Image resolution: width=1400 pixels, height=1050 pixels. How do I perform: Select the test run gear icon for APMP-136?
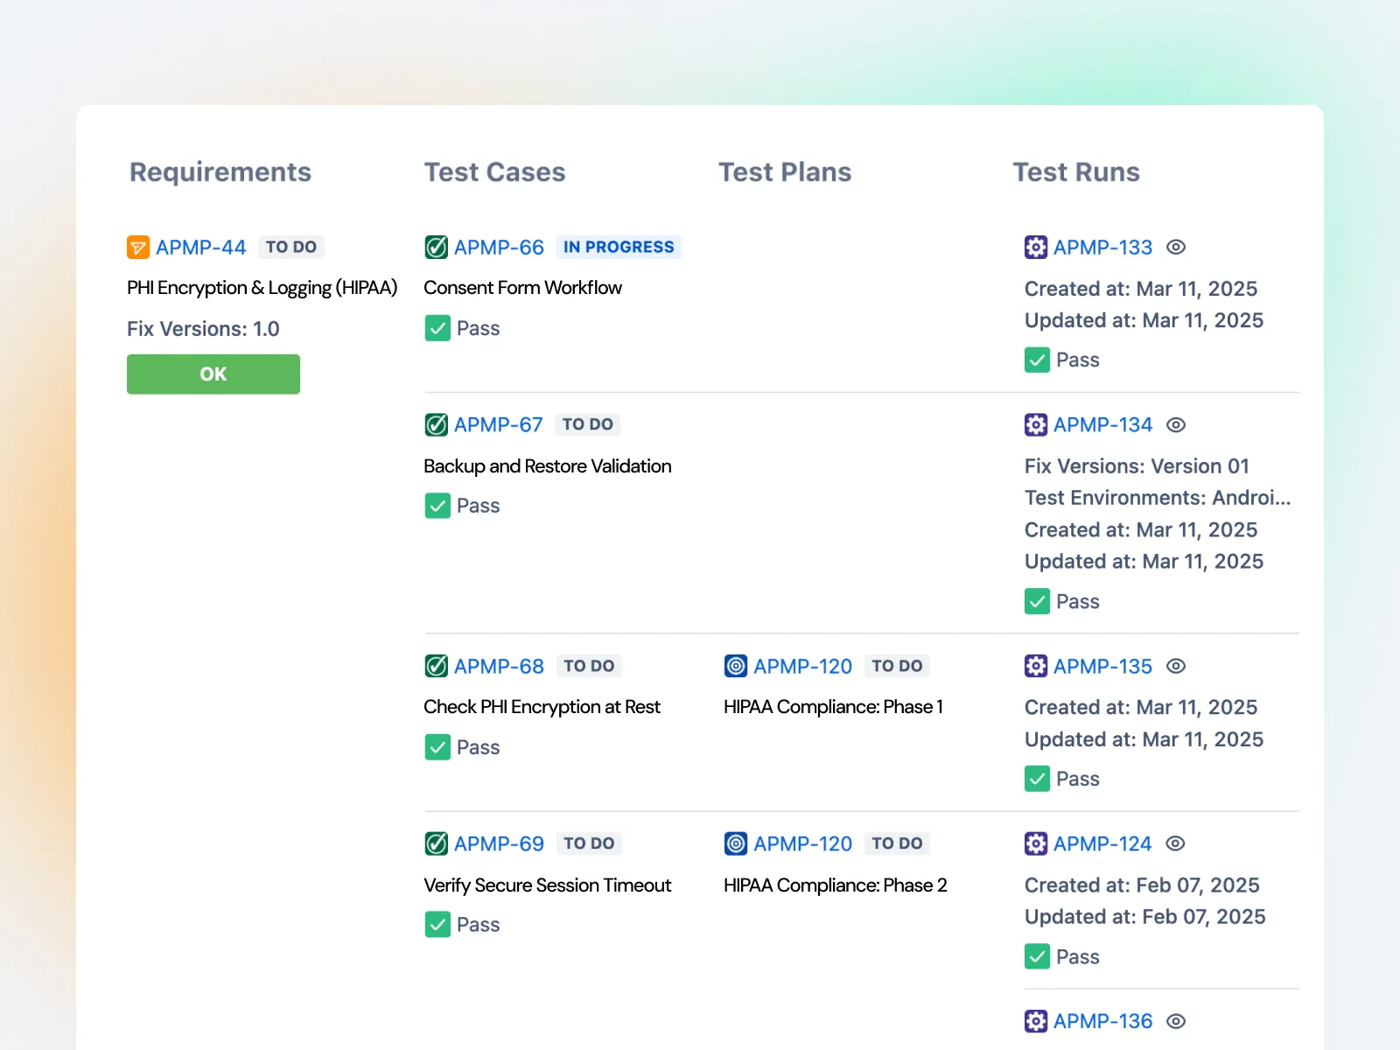click(1036, 1021)
